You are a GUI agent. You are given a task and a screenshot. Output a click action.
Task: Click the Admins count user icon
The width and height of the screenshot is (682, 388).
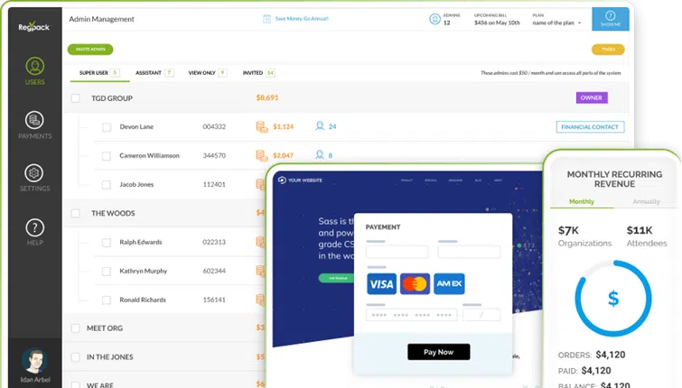pyautogui.click(x=435, y=16)
